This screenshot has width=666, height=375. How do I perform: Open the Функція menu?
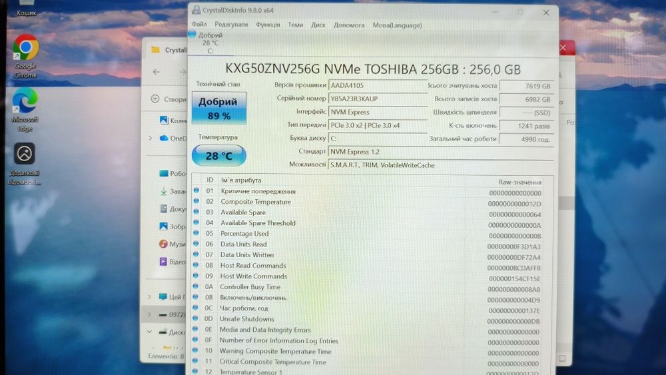click(268, 25)
